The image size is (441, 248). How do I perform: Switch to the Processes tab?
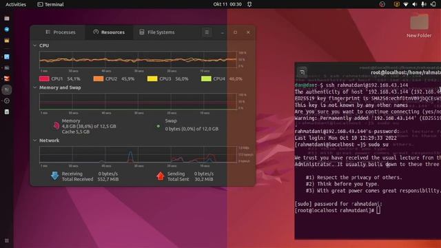[x=60, y=32]
